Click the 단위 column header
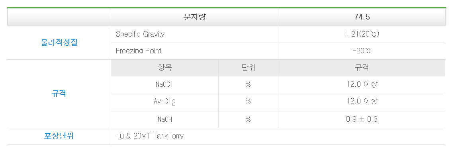 coord(248,68)
